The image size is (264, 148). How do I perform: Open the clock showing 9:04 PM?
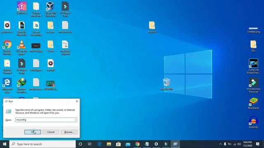click(247, 144)
